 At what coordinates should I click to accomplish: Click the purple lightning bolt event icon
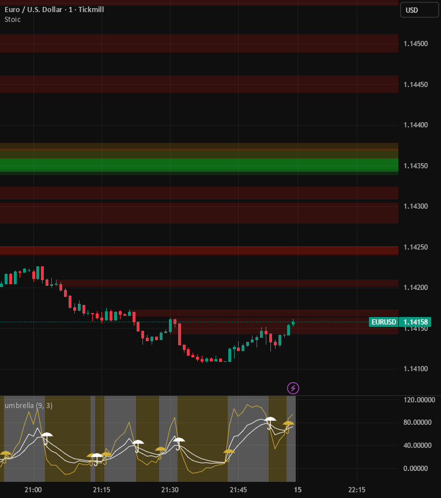coord(293,388)
